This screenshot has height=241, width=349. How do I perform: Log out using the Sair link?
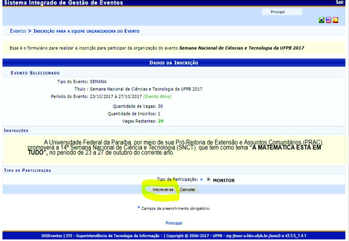point(340,3)
